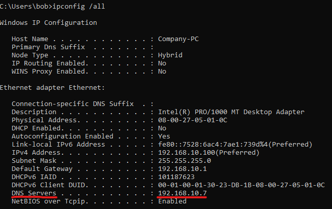
Task: Click the Company-PC host name value
Action: click(x=178, y=39)
